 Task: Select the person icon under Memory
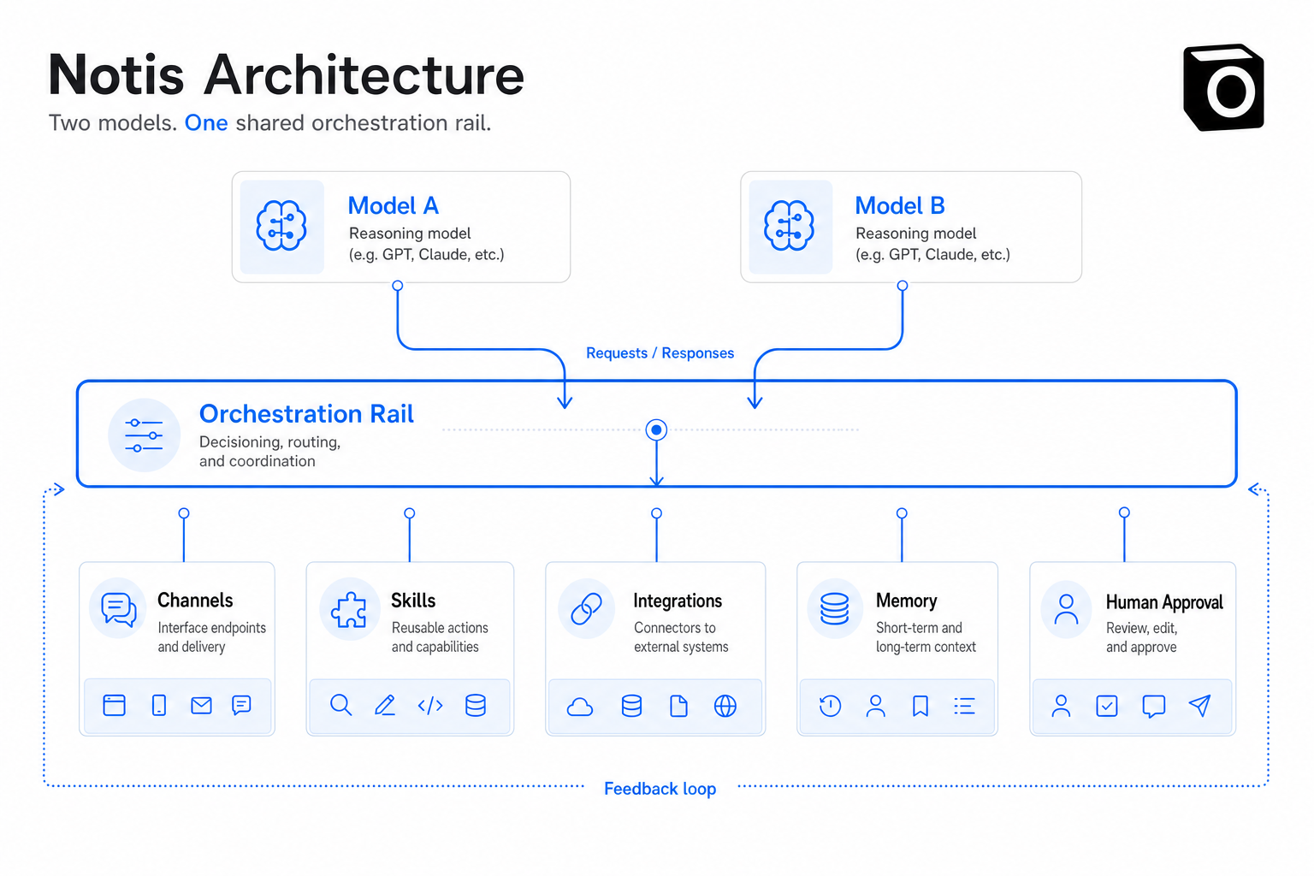(875, 706)
